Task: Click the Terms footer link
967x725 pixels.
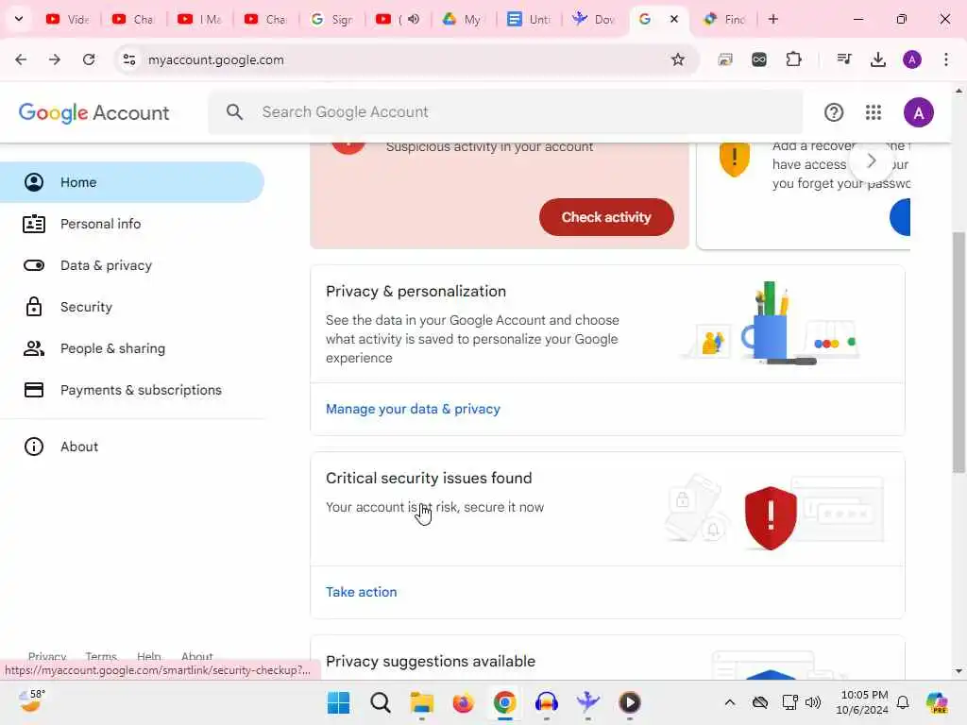Action: click(x=101, y=657)
